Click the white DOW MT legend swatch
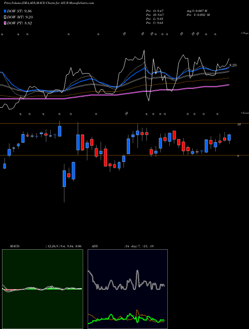The image size is (249, 329). pos(5,17)
